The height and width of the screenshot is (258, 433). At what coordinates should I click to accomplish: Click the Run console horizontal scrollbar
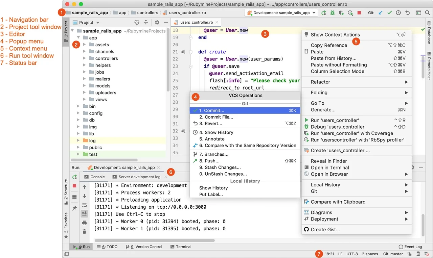155,240
